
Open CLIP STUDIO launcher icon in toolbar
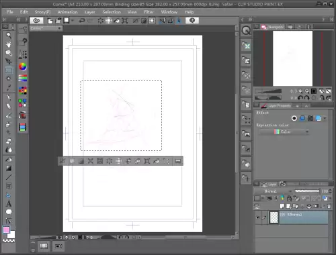click(x=36, y=21)
